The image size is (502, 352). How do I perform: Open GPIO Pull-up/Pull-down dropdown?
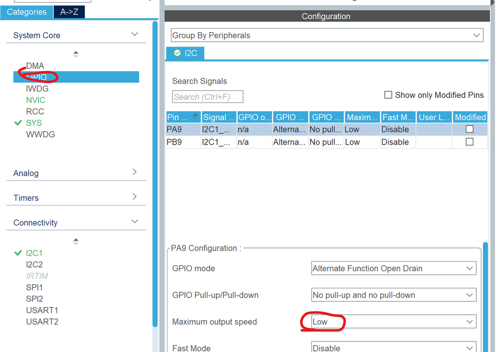coord(394,295)
